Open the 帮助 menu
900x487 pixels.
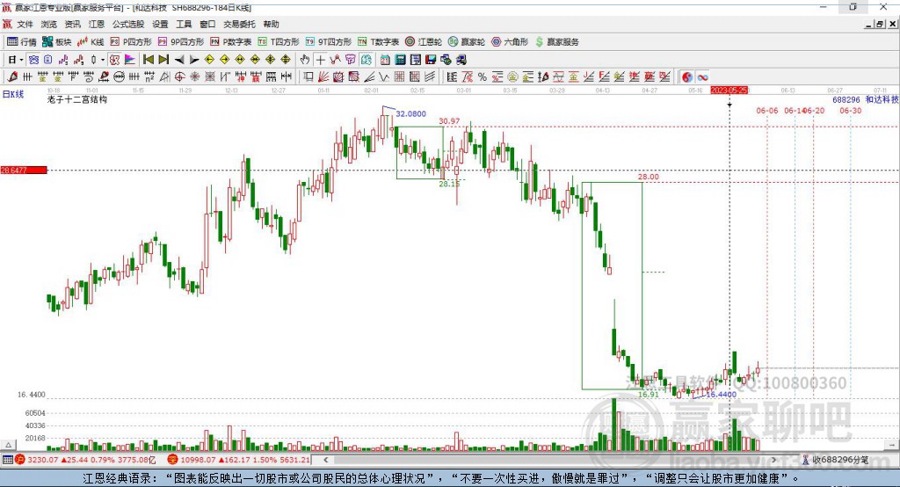click(x=271, y=24)
